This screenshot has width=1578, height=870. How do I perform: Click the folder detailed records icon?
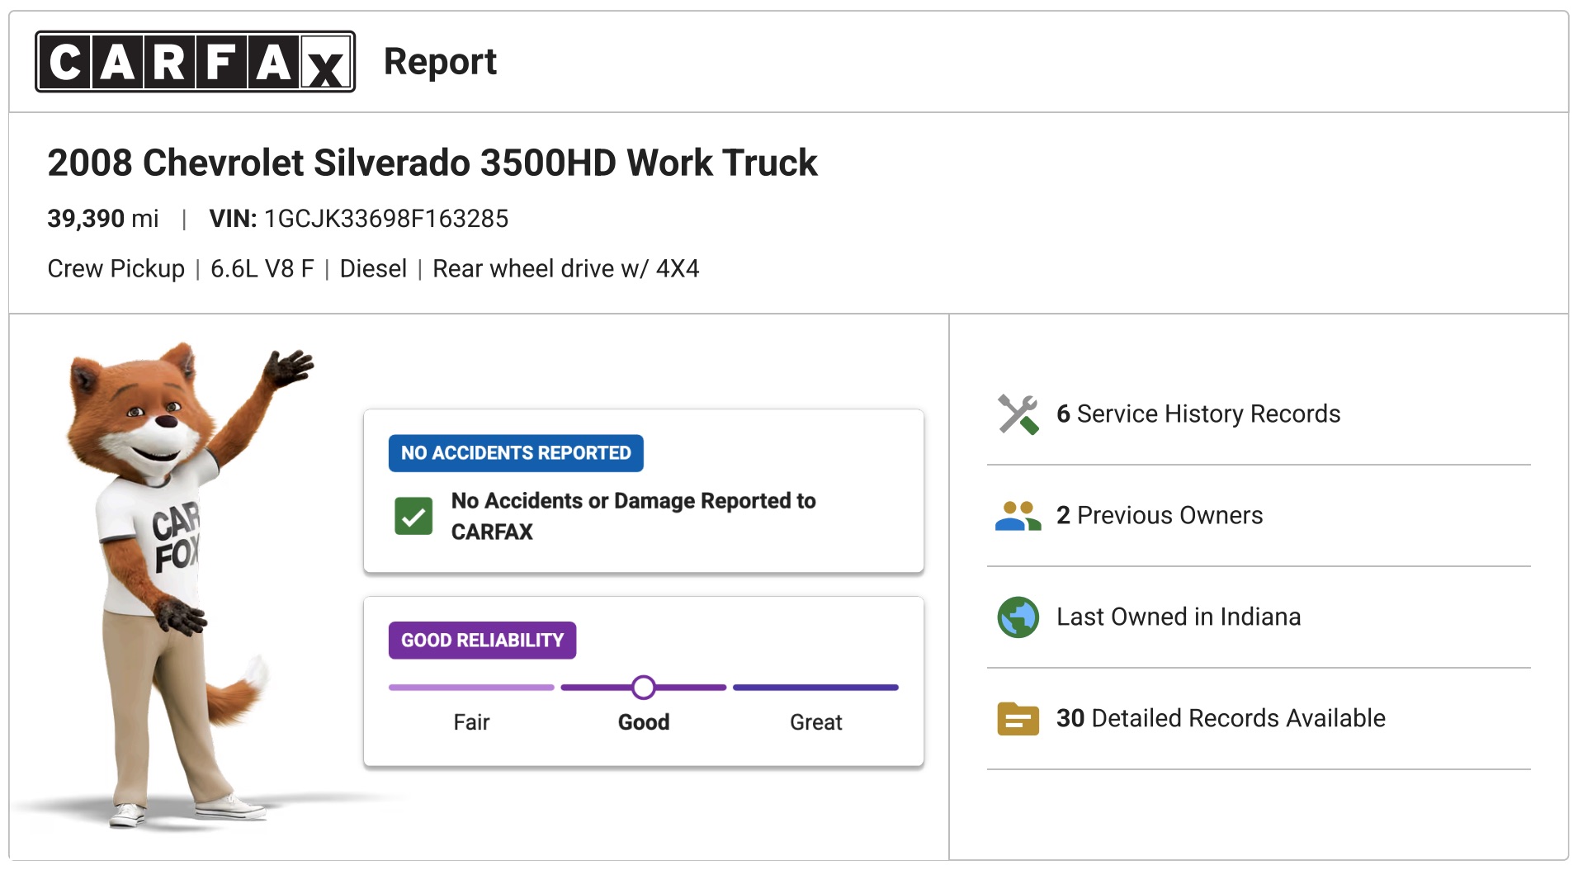click(1018, 718)
